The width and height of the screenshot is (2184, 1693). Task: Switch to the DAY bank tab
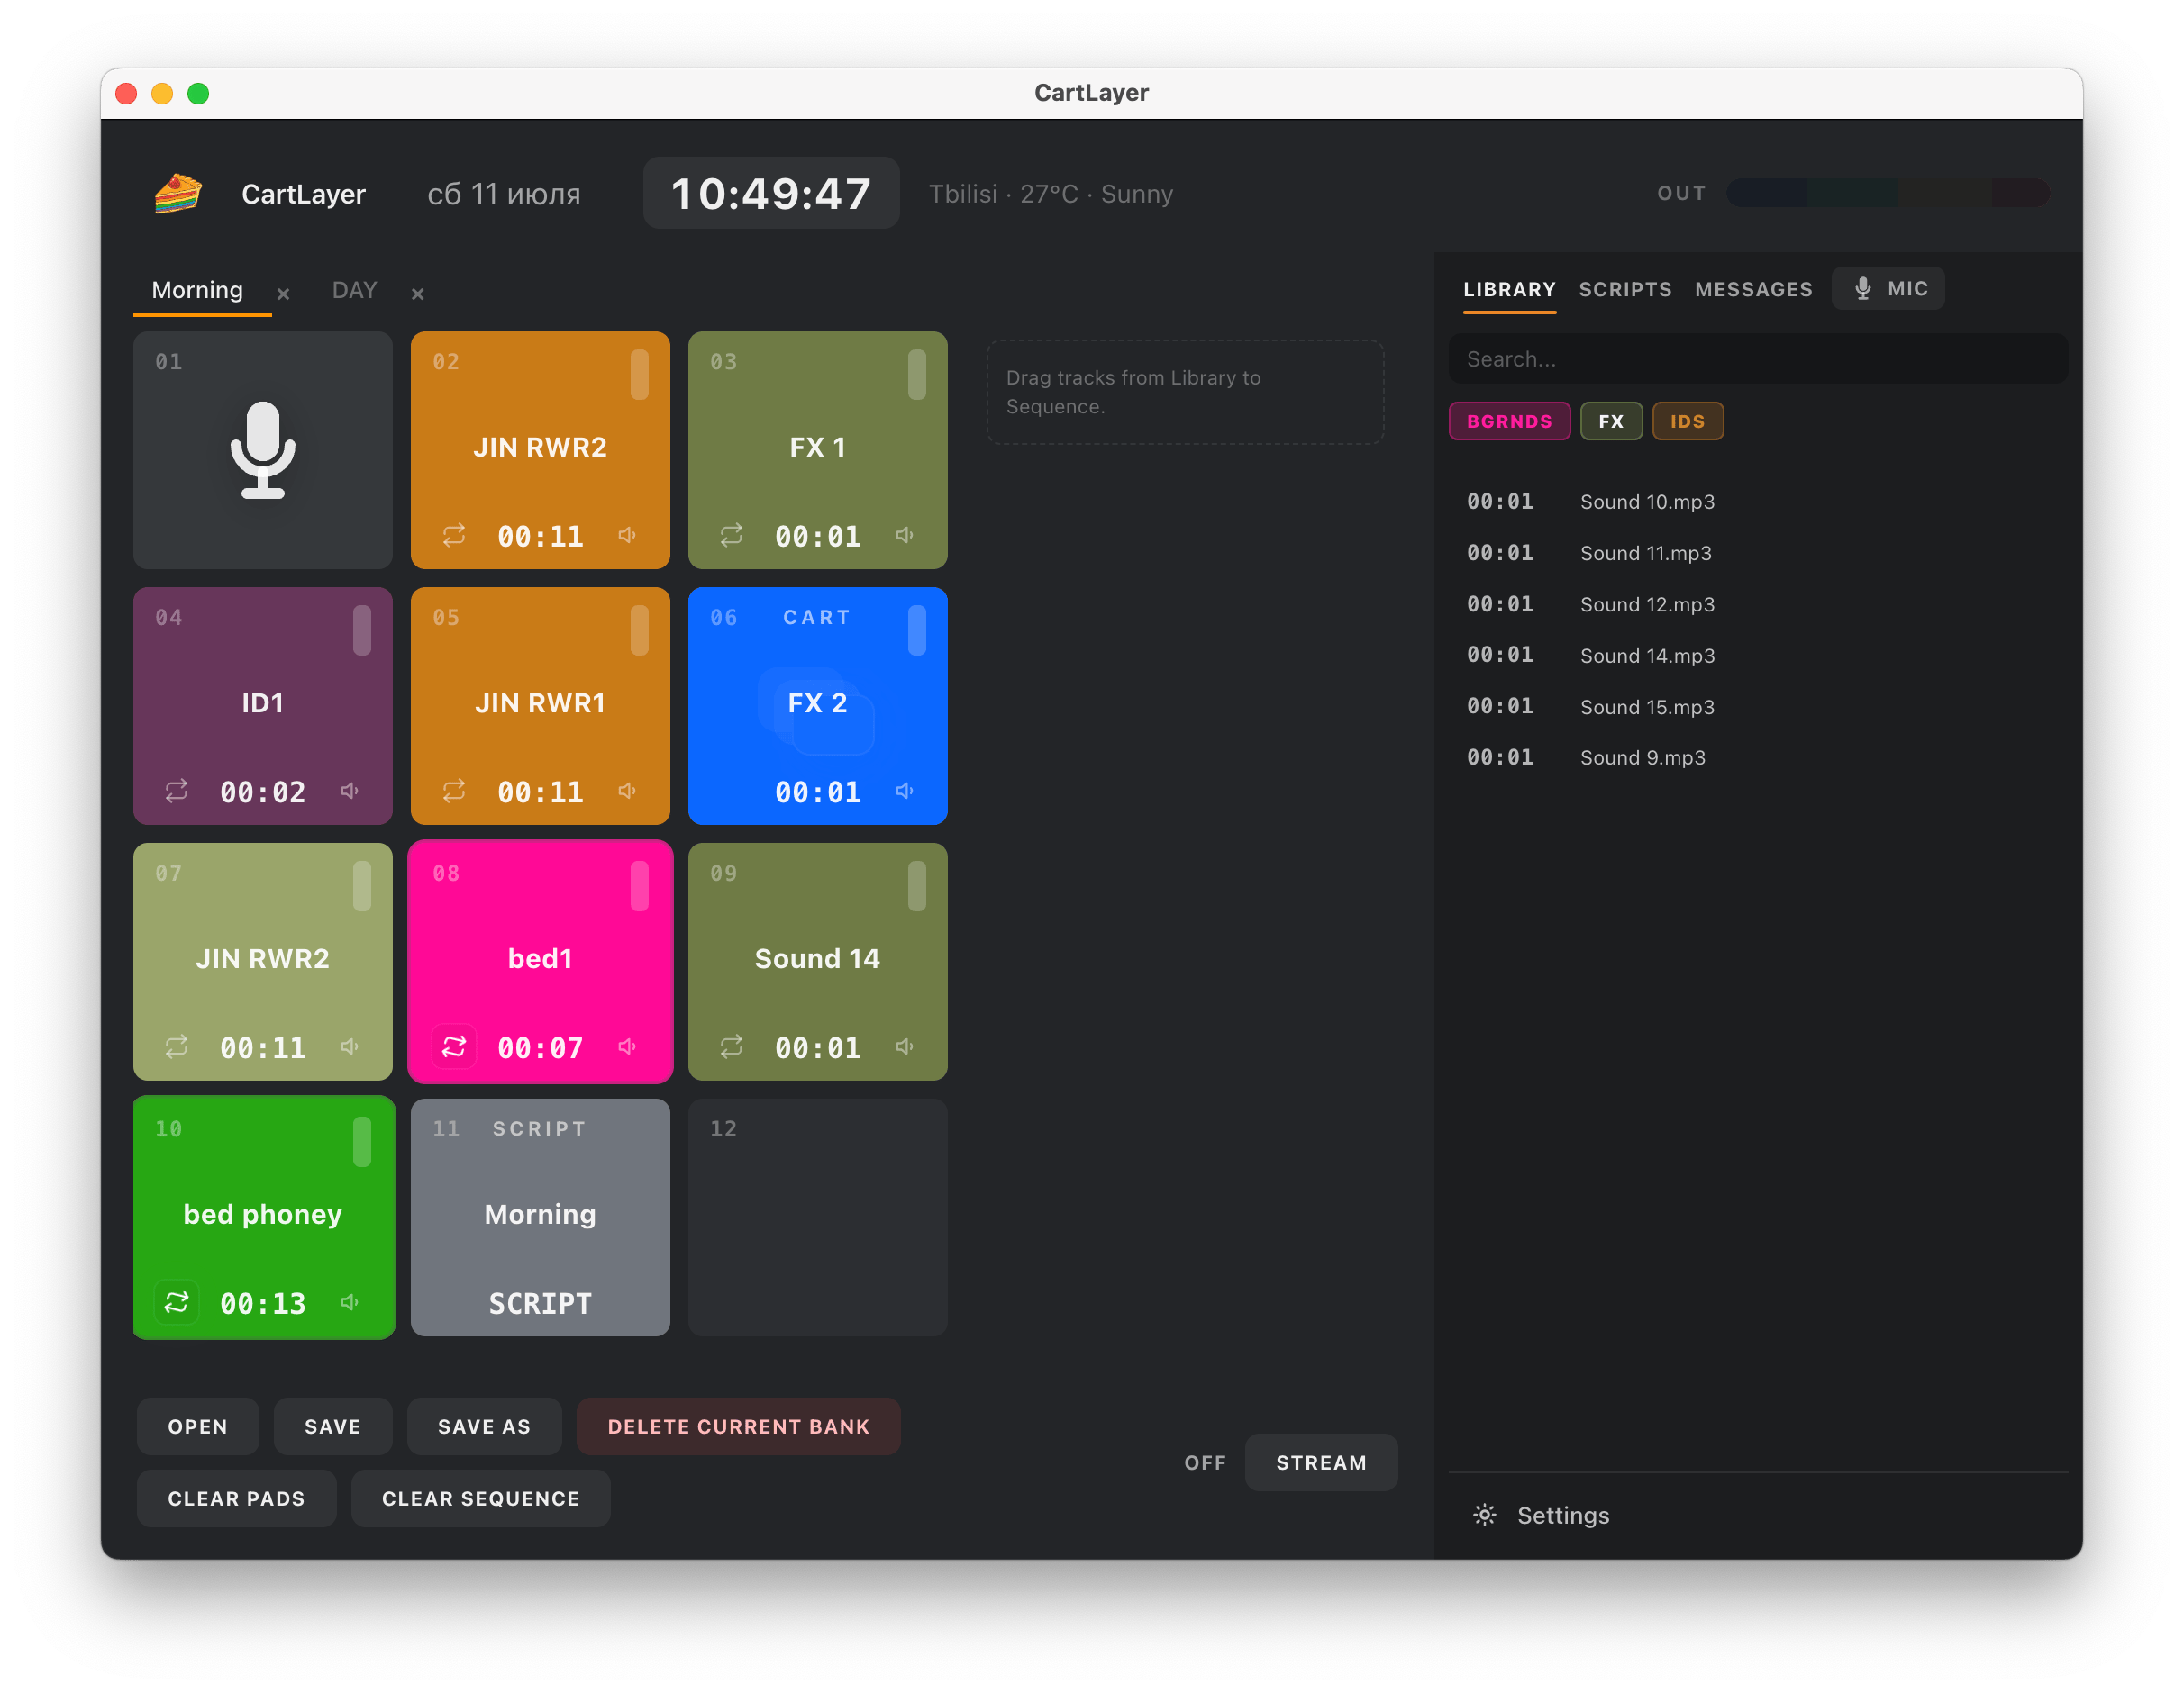(x=354, y=291)
